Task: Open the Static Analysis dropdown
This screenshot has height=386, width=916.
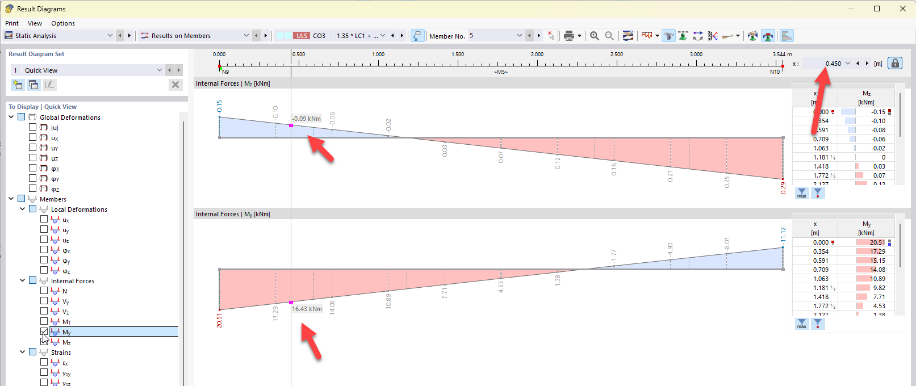Action: (x=110, y=36)
